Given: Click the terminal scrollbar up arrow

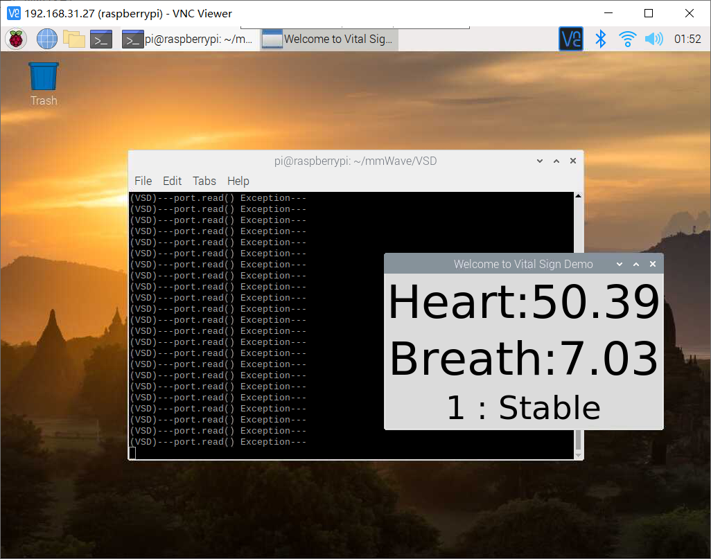Looking at the screenshot, I should [x=578, y=197].
